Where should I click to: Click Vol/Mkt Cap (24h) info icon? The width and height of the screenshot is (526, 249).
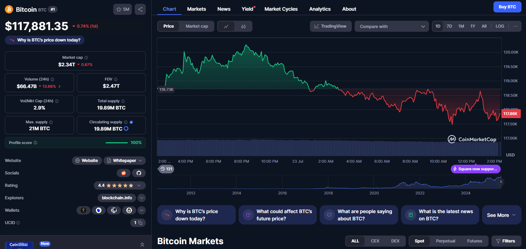coord(57,101)
